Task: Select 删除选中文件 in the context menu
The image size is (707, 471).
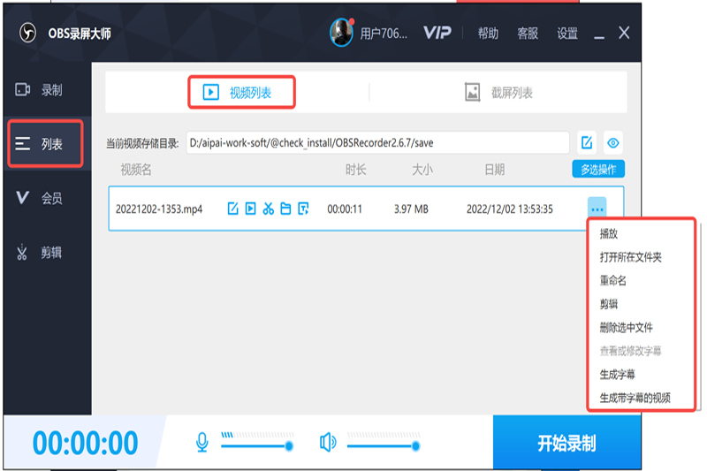Action: [626, 328]
